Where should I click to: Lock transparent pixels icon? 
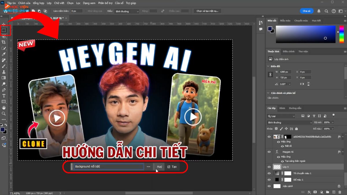(x=276, y=129)
